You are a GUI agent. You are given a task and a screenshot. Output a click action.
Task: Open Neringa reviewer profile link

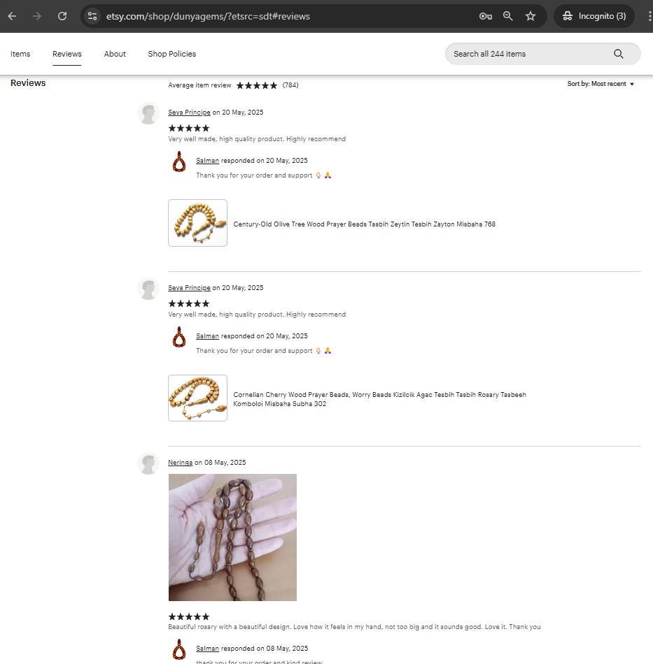[180, 463]
